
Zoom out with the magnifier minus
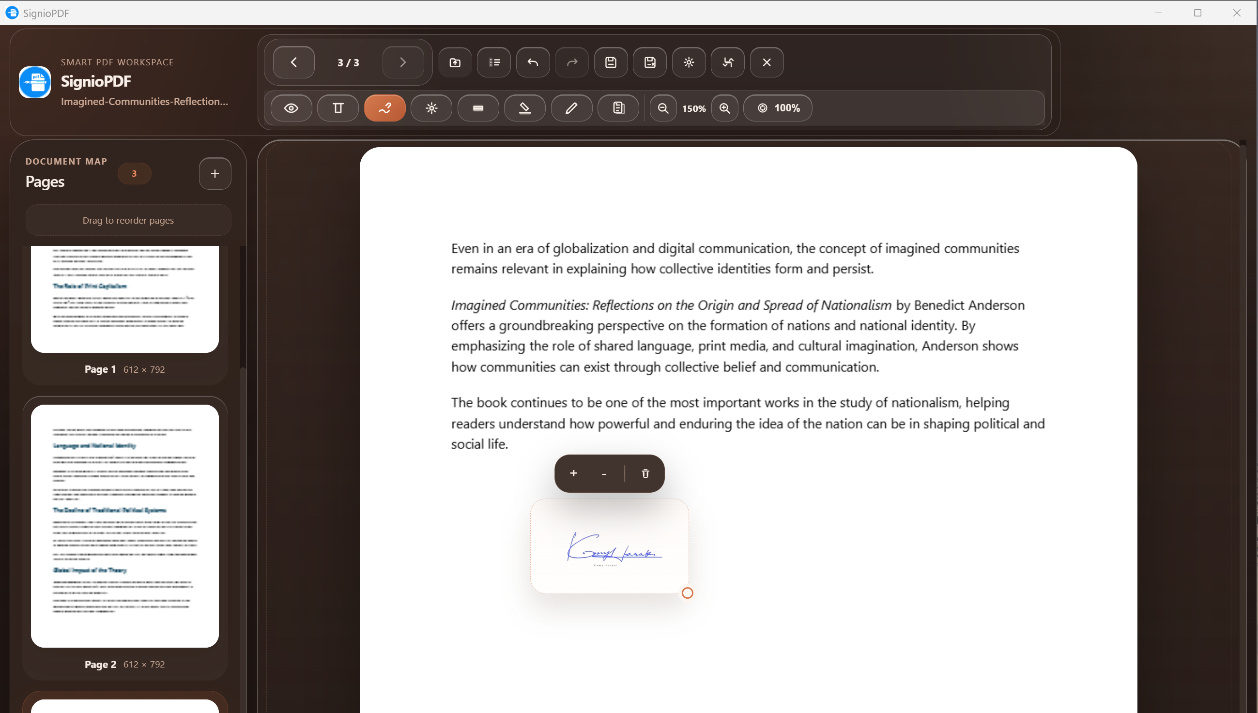[663, 108]
